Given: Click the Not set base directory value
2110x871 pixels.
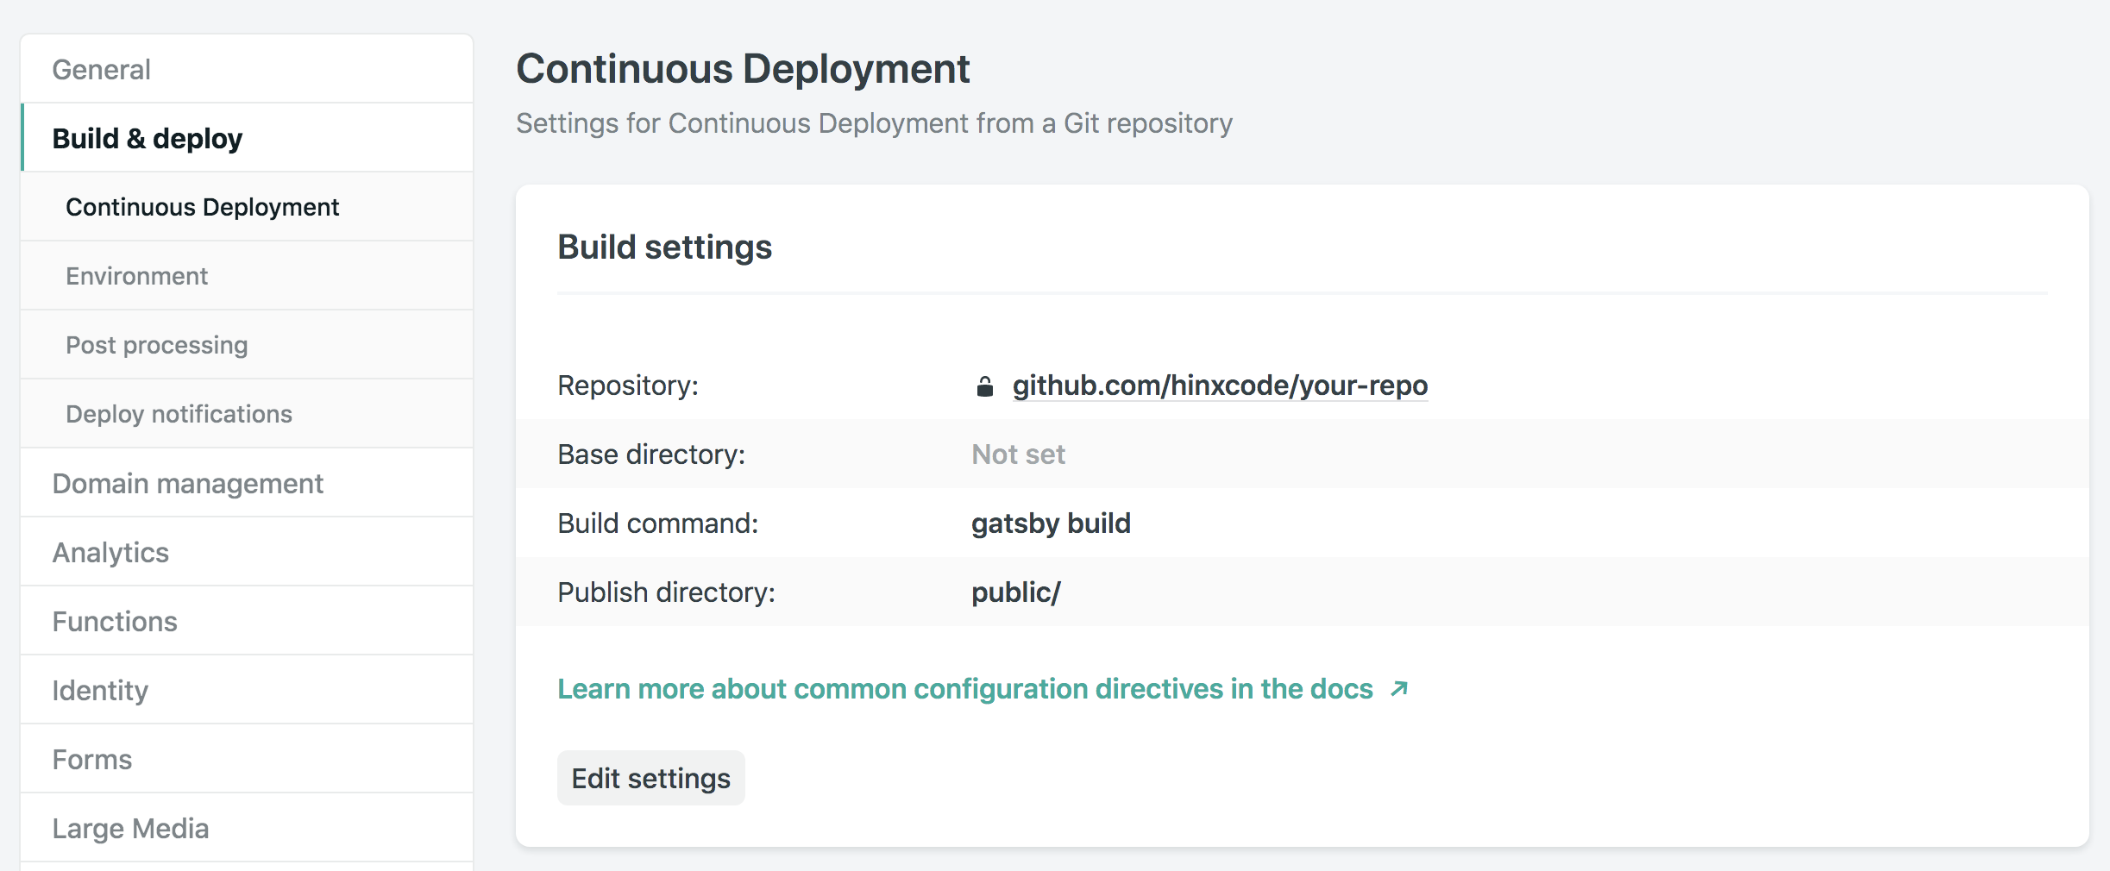Looking at the screenshot, I should pyautogui.click(x=1018, y=454).
